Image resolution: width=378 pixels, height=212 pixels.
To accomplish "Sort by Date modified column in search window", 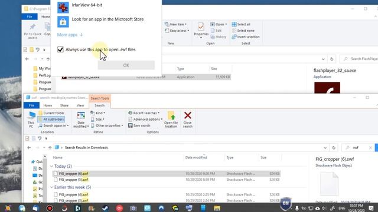I will tap(196, 157).
